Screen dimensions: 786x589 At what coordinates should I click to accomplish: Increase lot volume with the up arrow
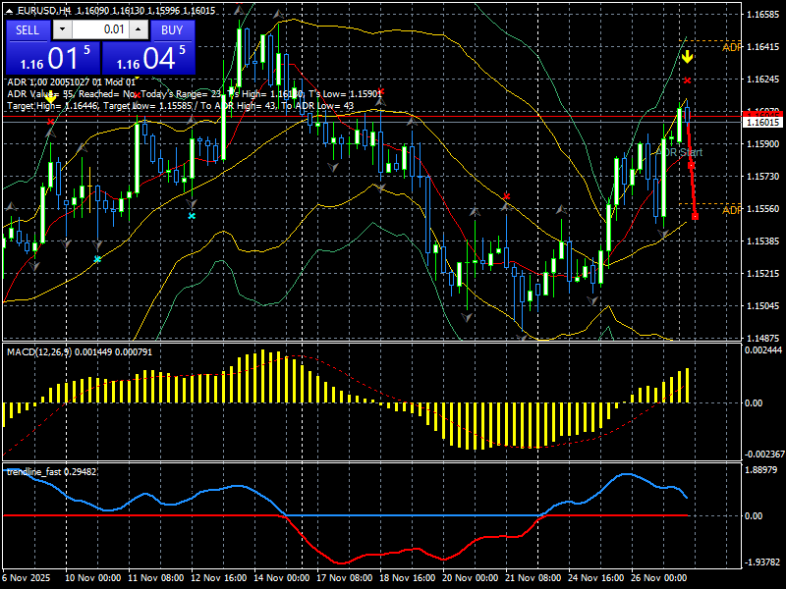(x=139, y=29)
